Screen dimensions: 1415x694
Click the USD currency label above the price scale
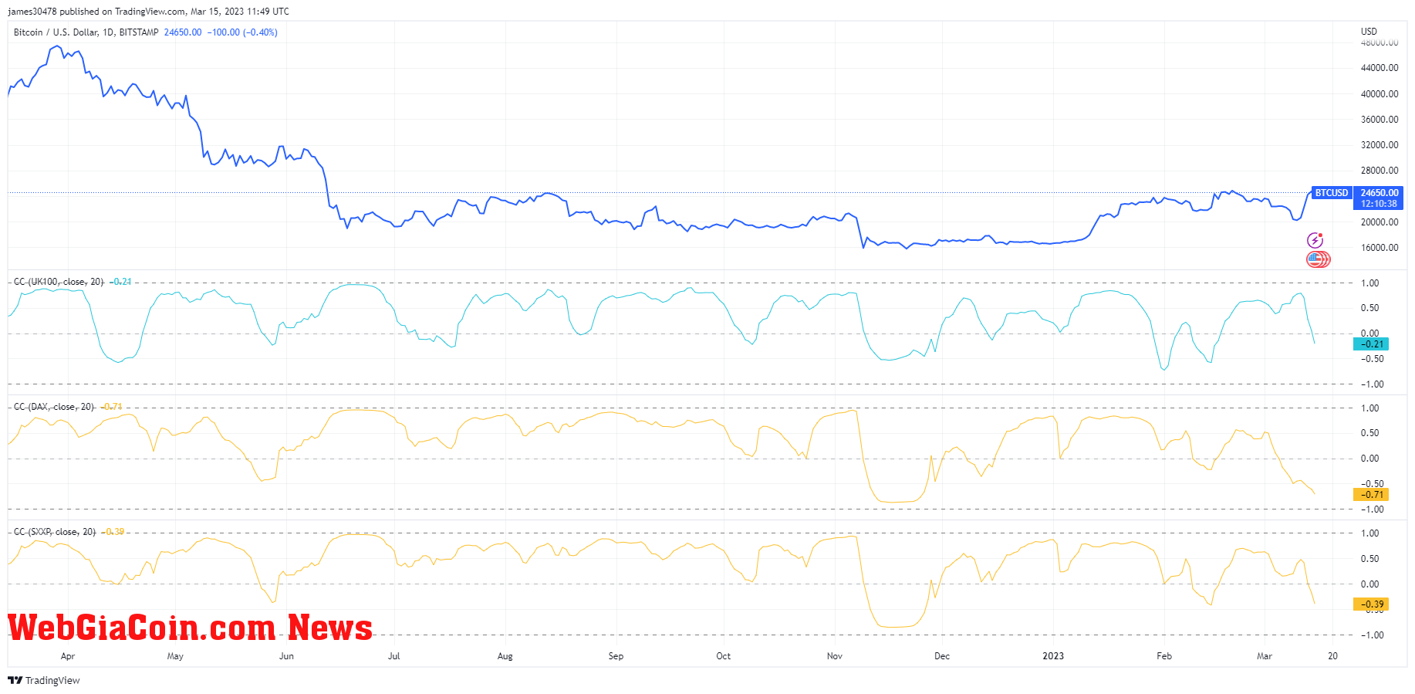(x=1369, y=32)
